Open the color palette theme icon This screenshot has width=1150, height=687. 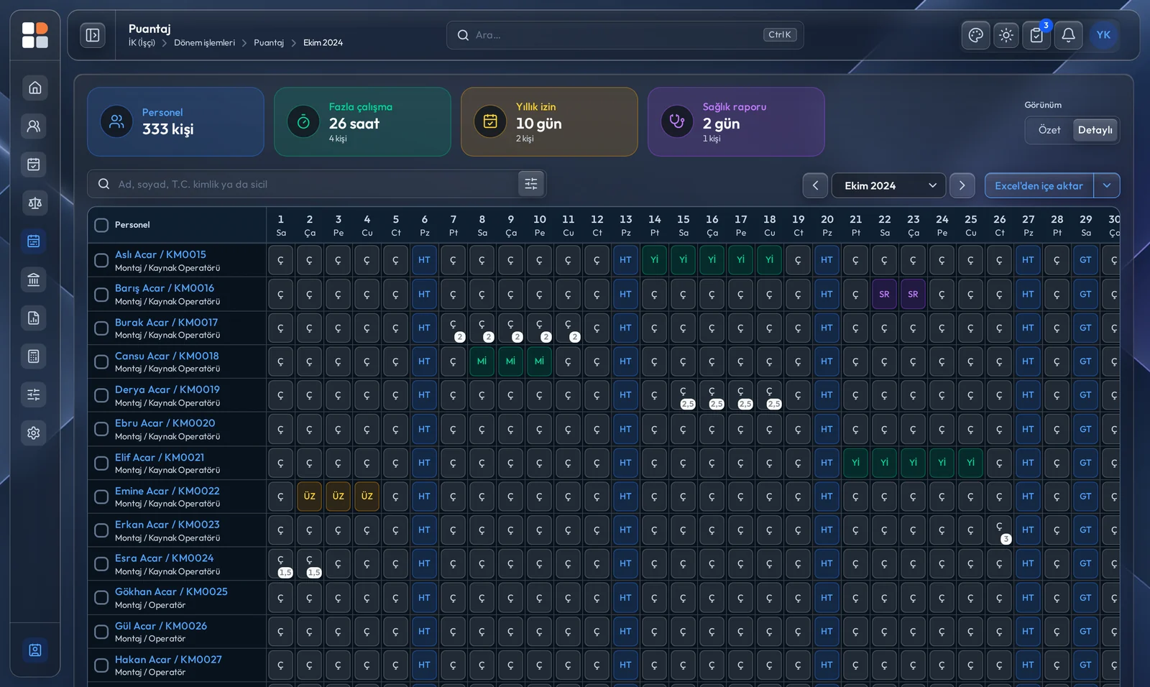[975, 35]
